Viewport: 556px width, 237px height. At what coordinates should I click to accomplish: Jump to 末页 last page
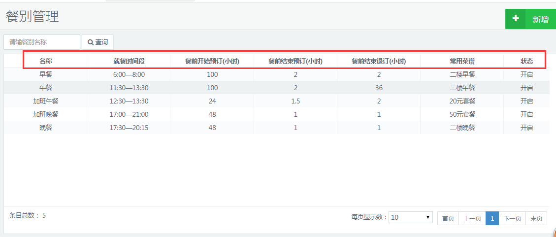click(536, 218)
